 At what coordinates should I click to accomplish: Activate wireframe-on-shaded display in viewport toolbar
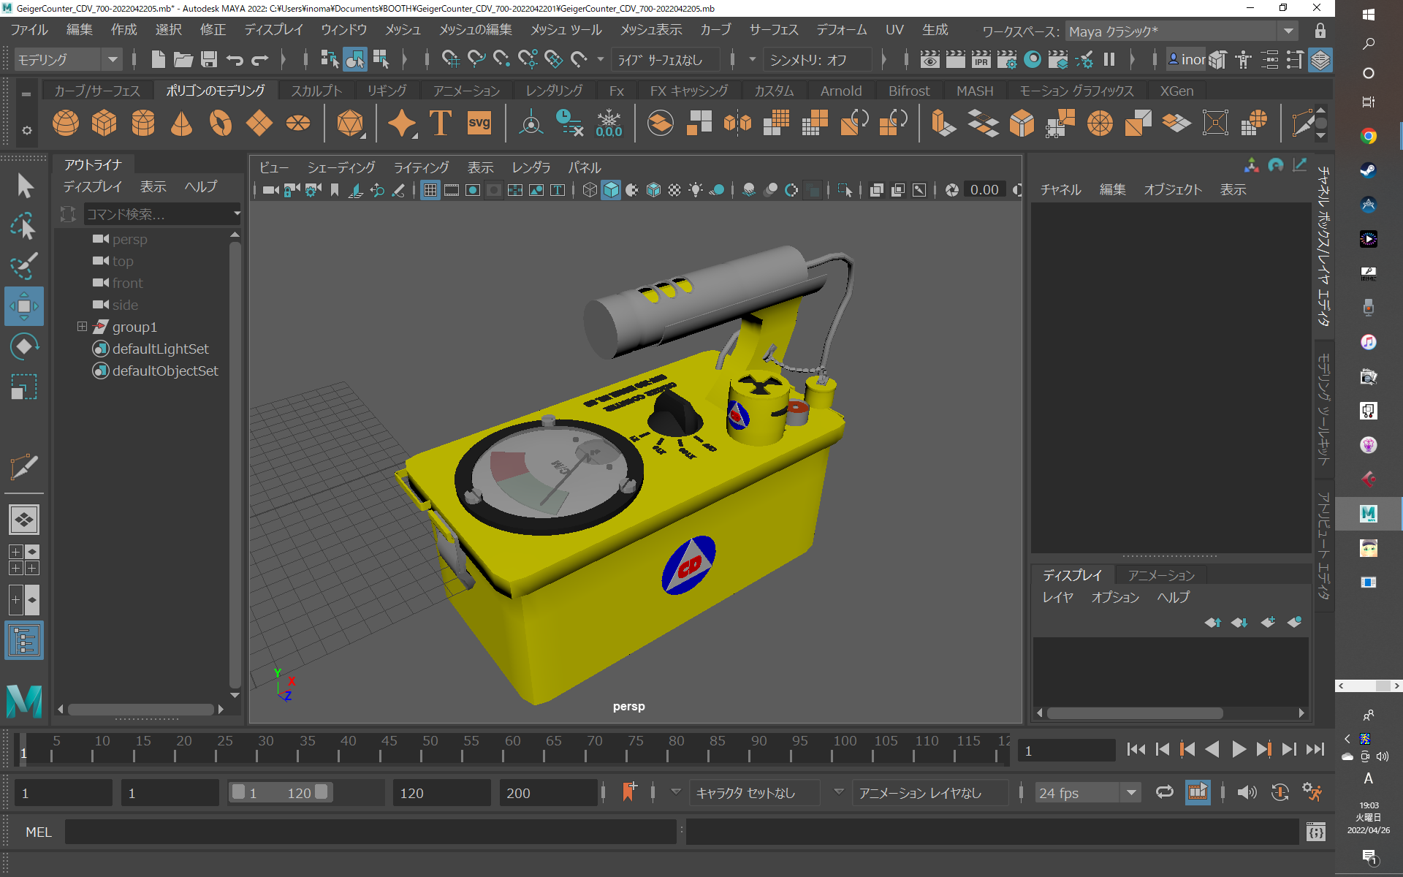tap(653, 190)
